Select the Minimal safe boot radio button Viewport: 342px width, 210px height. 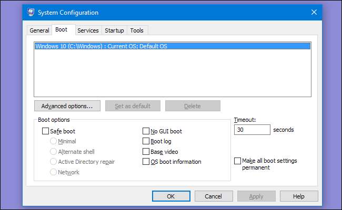[x=53, y=141]
